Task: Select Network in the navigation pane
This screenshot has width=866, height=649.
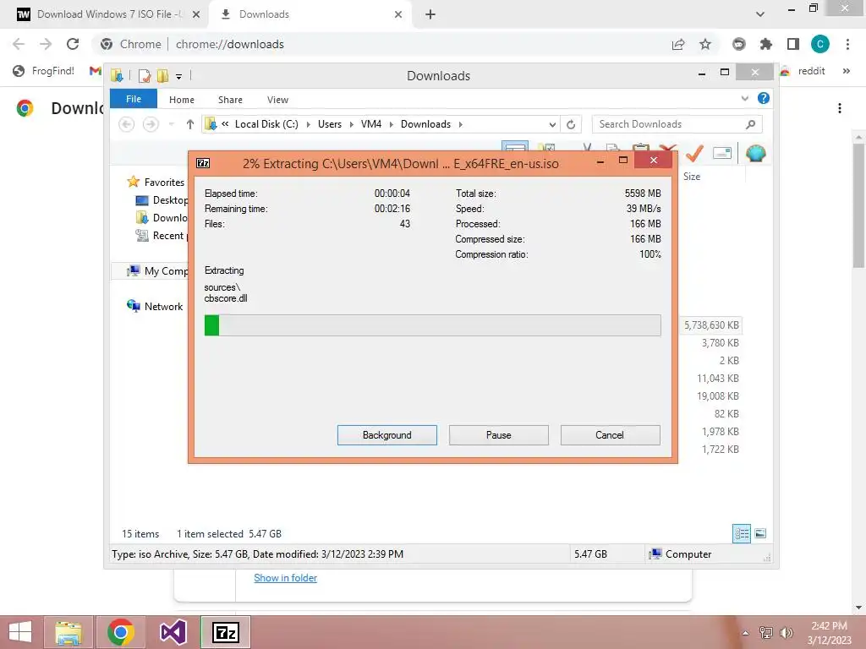Action: 163,306
